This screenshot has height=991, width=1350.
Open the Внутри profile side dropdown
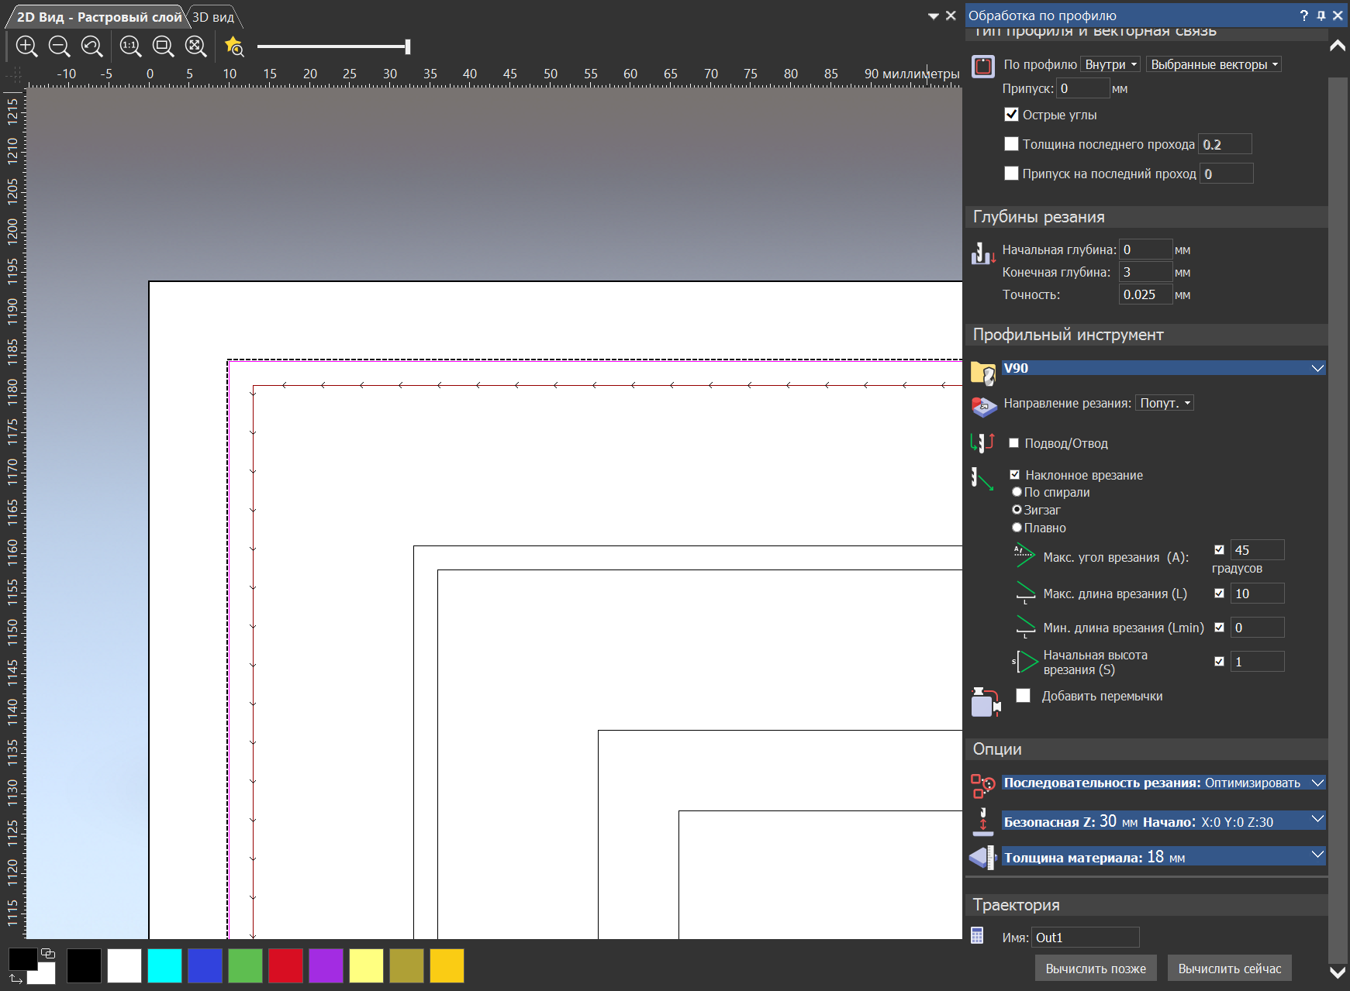click(1110, 64)
